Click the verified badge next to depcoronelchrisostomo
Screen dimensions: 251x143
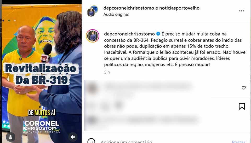(158, 34)
